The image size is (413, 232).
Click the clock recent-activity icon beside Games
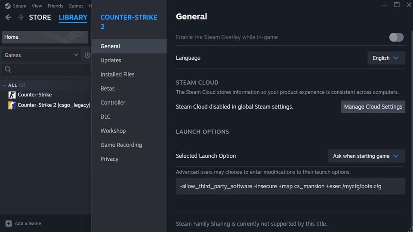[87, 55]
